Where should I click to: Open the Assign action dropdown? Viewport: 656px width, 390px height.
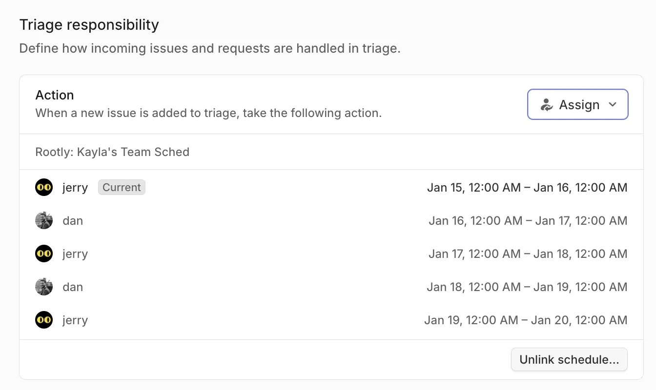(577, 104)
